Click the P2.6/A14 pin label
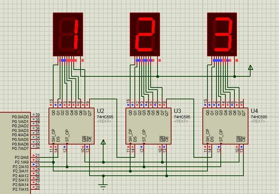Viewport: 279px width, 194px height. tap(20, 185)
